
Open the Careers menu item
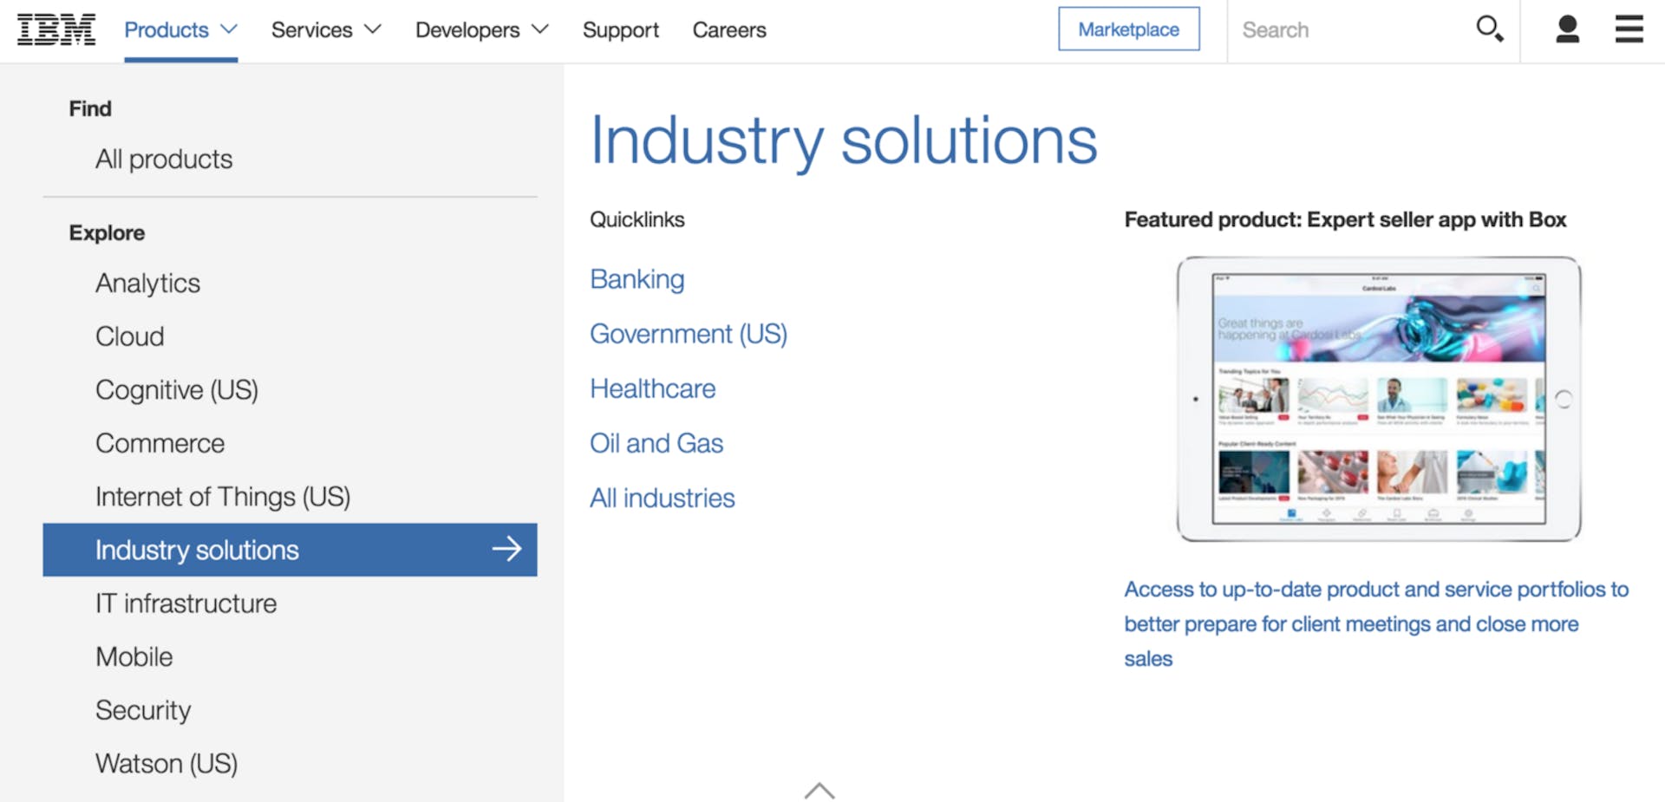pyautogui.click(x=729, y=29)
